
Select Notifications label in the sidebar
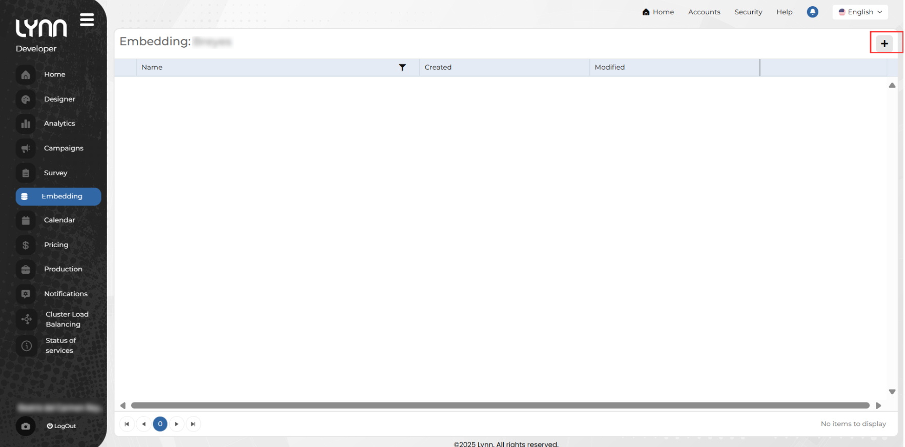pyautogui.click(x=66, y=294)
